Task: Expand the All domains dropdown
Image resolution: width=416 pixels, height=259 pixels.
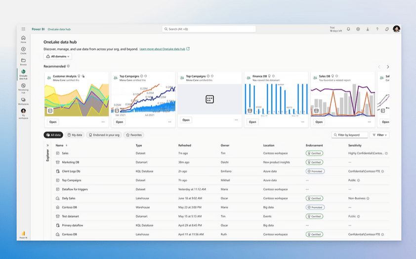Action: [58, 57]
